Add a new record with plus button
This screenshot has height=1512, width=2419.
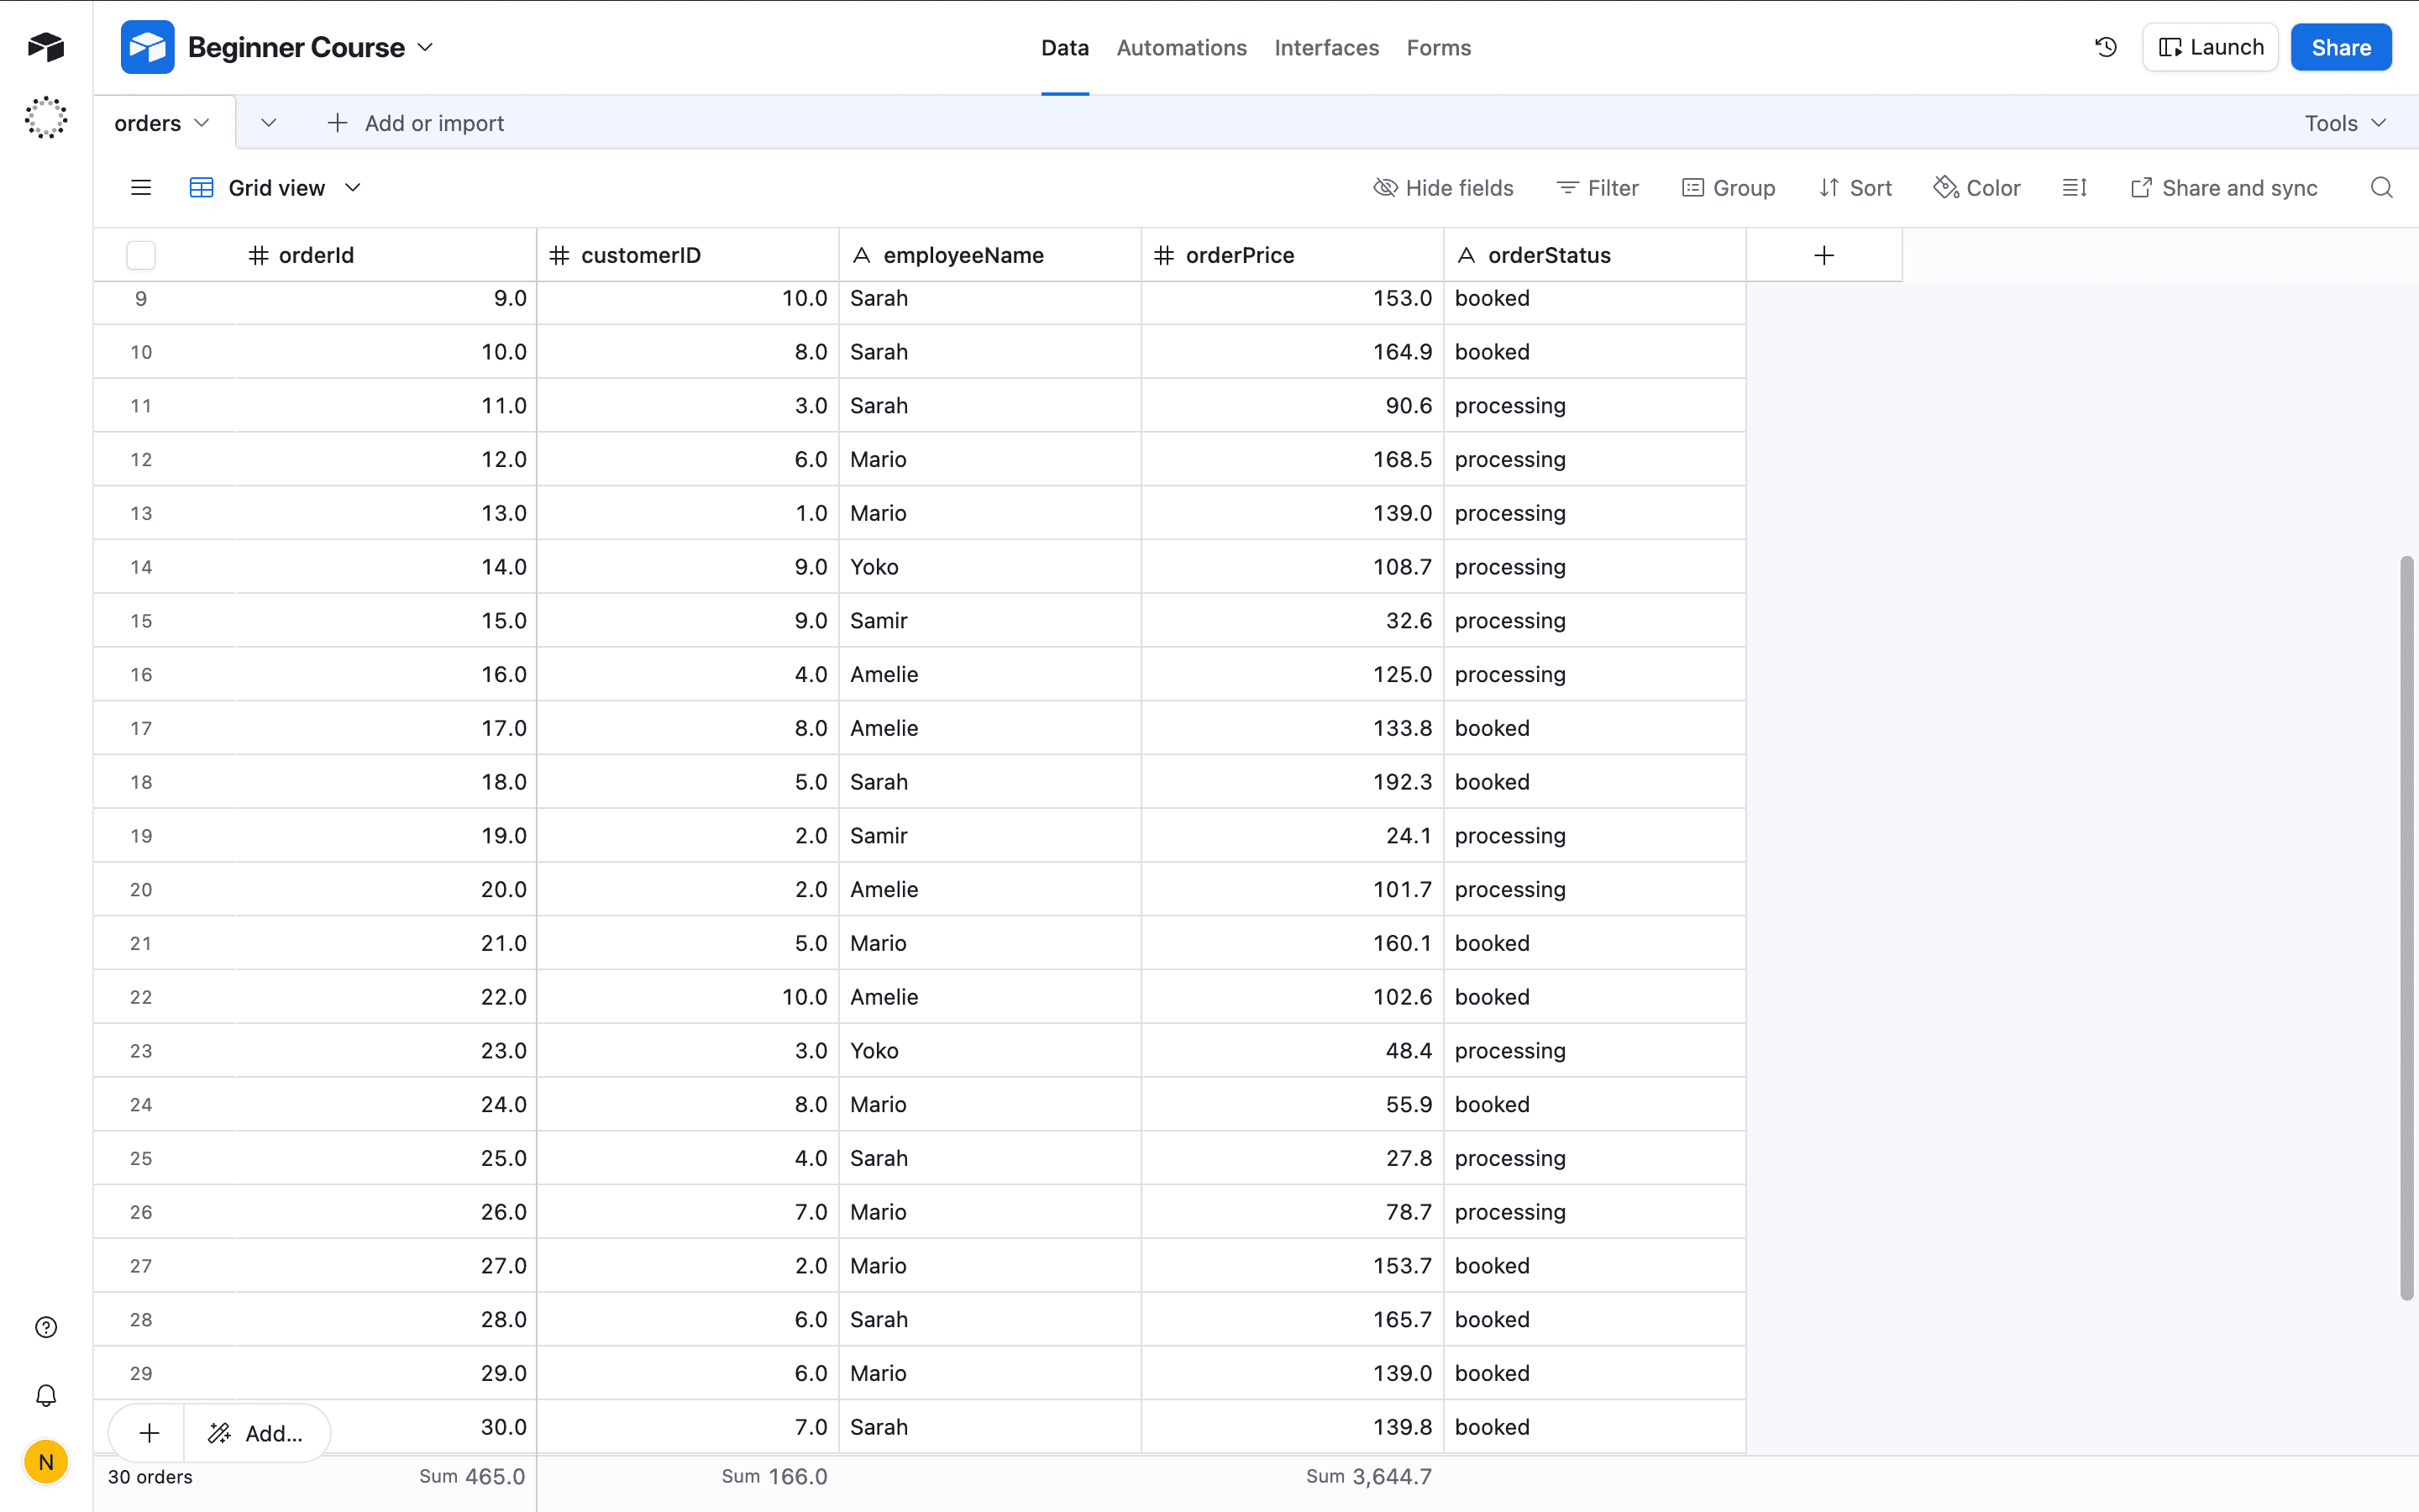(149, 1433)
